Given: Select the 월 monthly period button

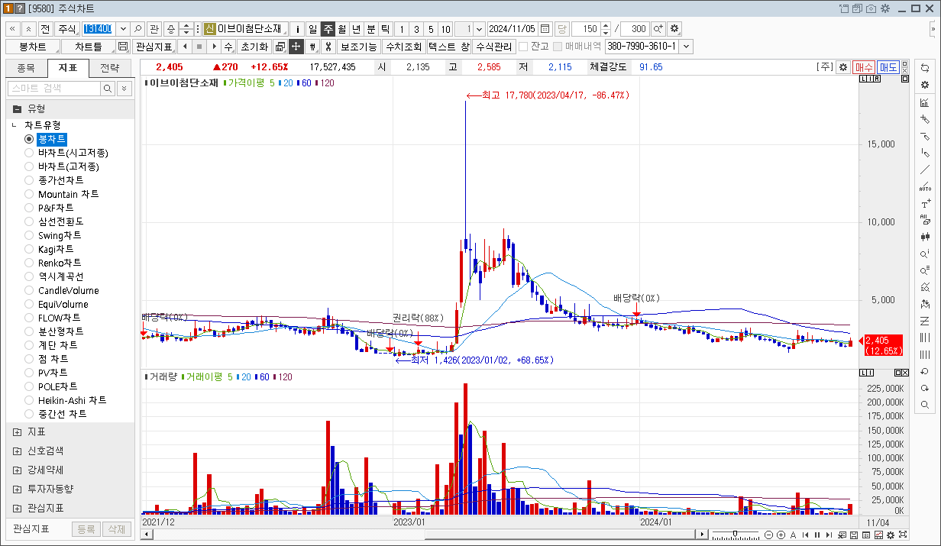Looking at the screenshot, I should pyautogui.click(x=342, y=28).
